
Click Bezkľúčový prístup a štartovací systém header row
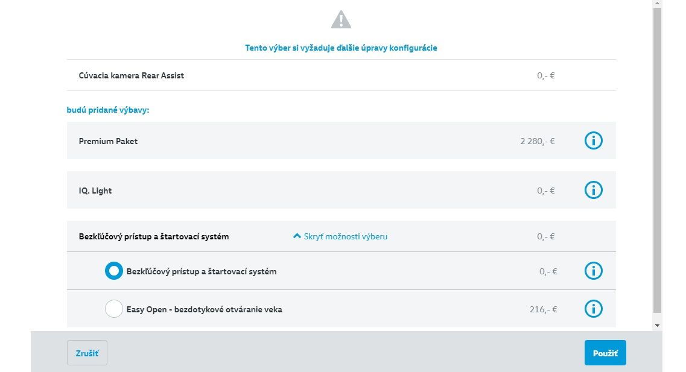(341, 236)
